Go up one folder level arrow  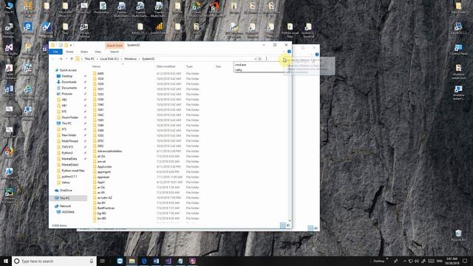point(72,59)
